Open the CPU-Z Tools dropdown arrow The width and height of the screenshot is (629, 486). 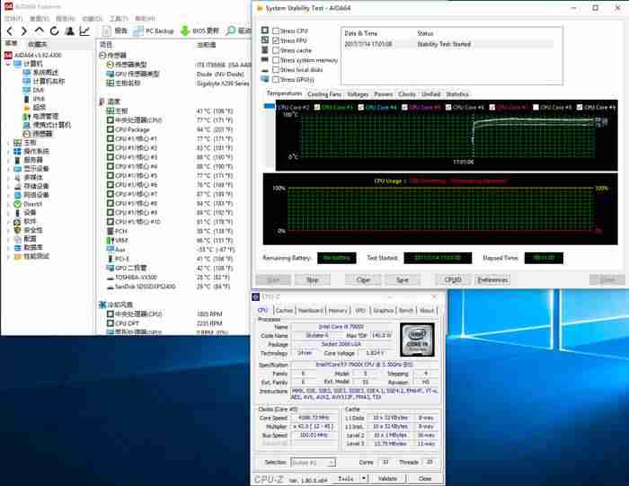pyautogui.click(x=363, y=479)
